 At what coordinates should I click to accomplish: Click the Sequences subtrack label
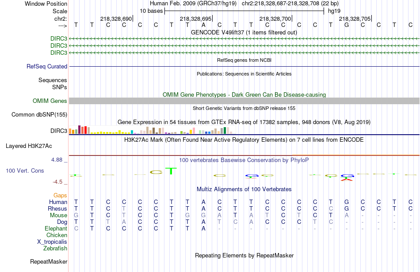[x=53, y=80]
